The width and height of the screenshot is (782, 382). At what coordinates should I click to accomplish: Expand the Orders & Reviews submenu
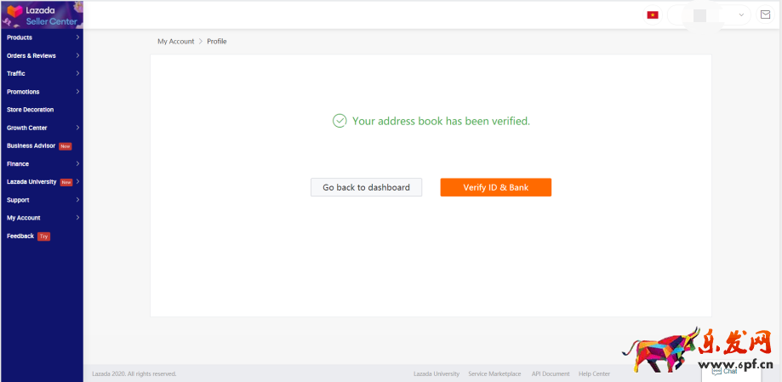coord(77,55)
